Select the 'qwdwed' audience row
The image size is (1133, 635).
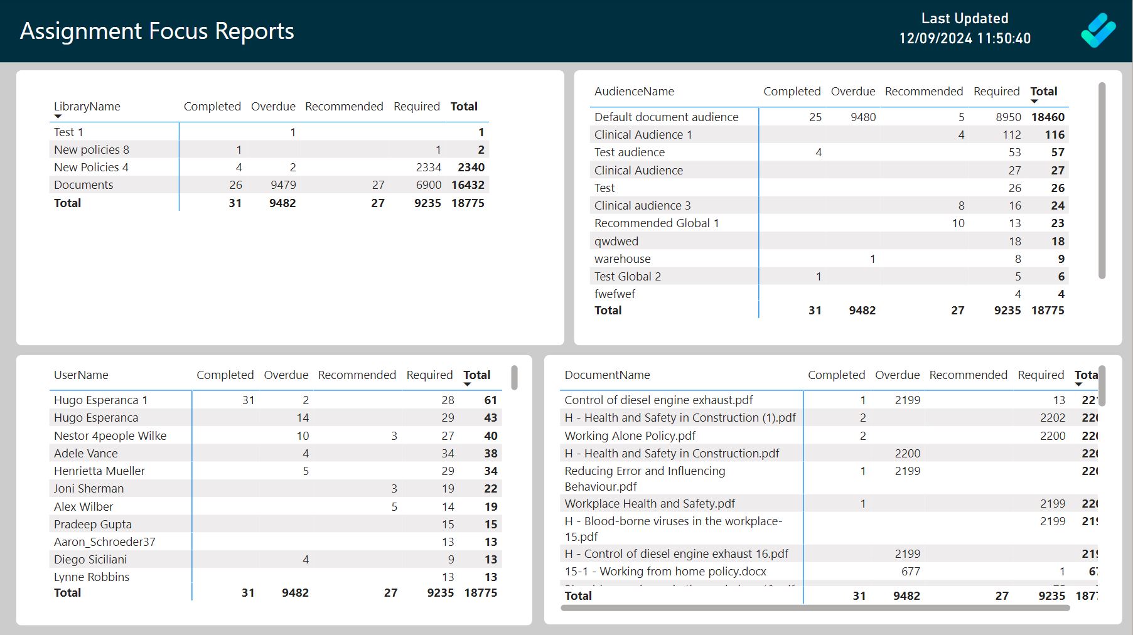click(x=829, y=242)
